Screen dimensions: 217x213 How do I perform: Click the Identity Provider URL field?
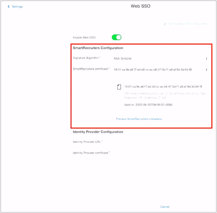[x=160, y=142]
